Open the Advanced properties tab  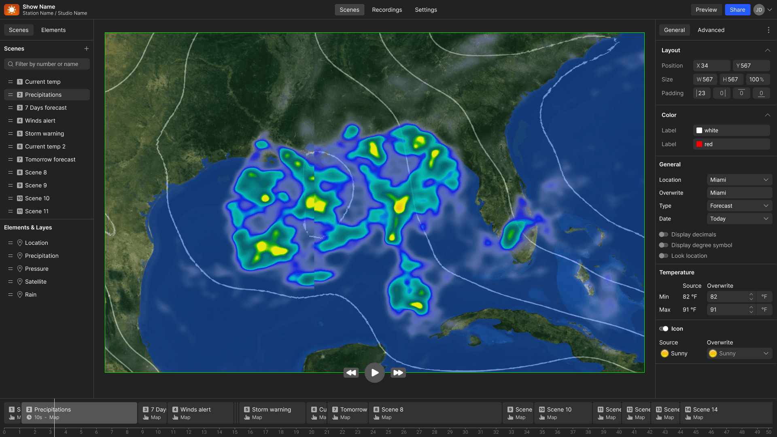(x=711, y=30)
